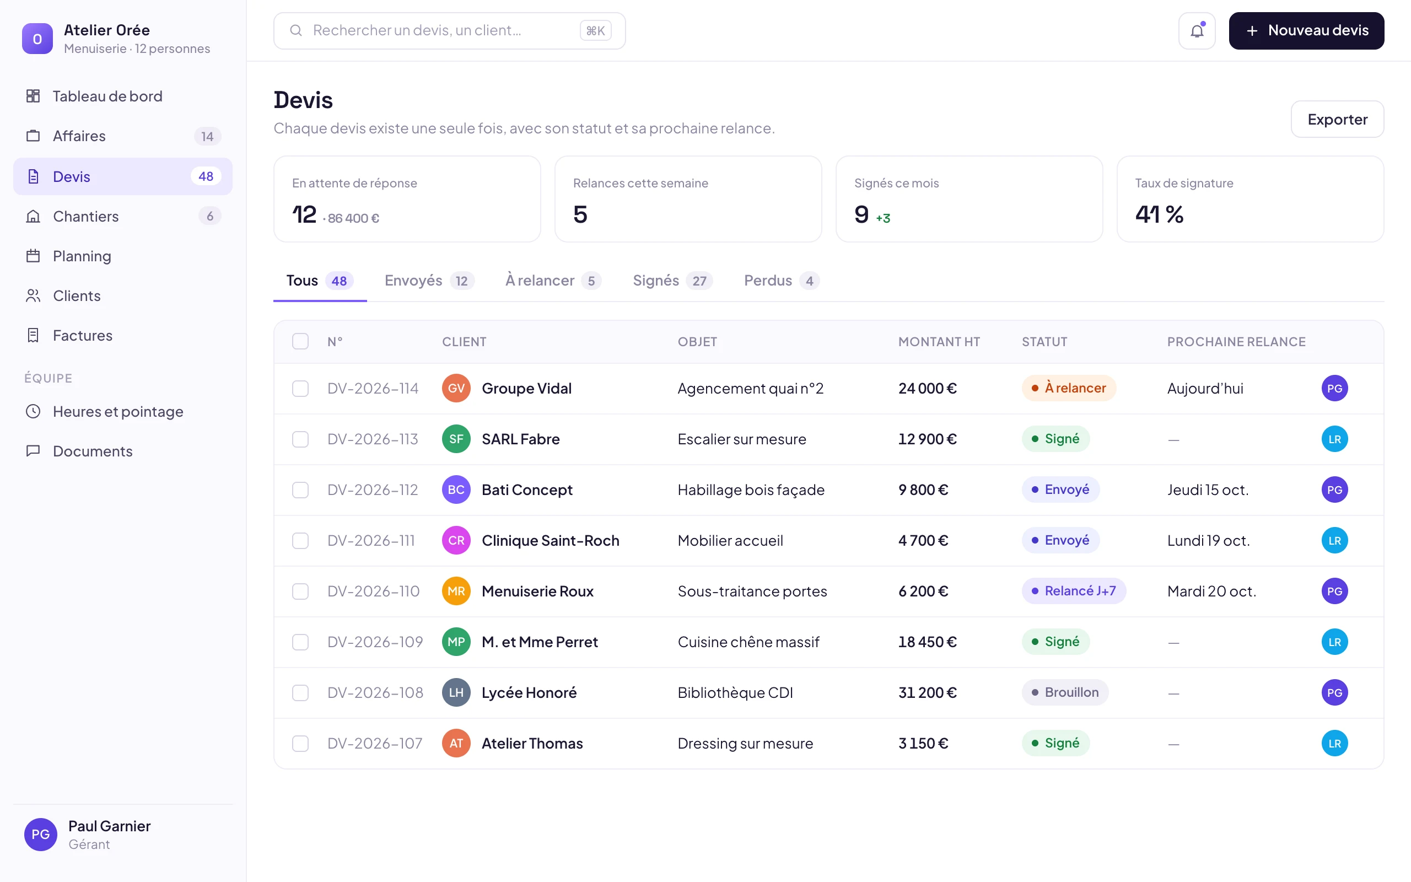
Task: Switch to the Perdus tab
Action: tap(782, 281)
